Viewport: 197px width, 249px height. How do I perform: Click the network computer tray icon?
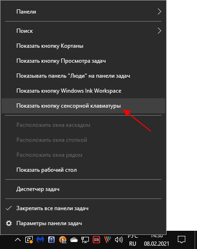point(85,240)
